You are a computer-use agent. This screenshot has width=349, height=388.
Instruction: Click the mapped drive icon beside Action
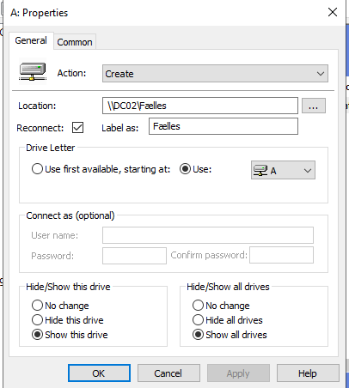pos(33,71)
